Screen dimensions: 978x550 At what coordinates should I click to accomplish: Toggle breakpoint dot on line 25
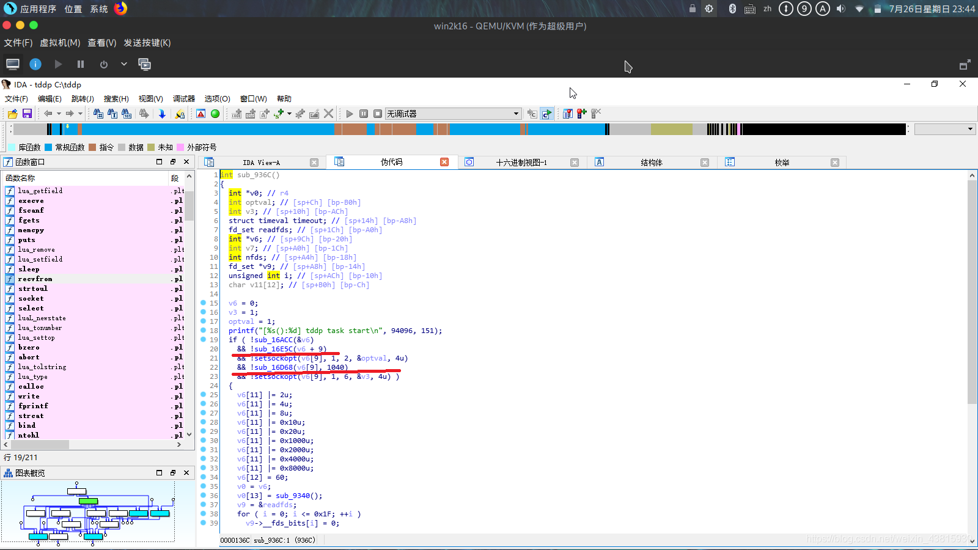pyautogui.click(x=203, y=394)
